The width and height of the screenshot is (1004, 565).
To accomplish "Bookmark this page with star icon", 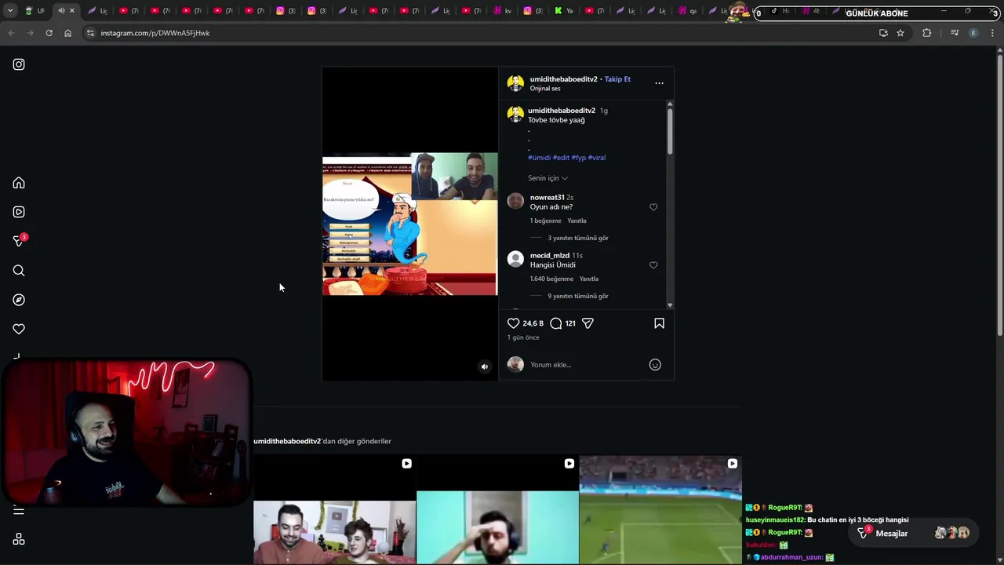I will pyautogui.click(x=900, y=33).
